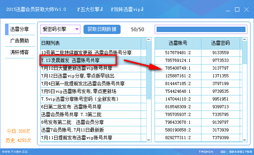Click the date list scrollbar thumb
This screenshot has width=254, height=155.
coord(149,70)
